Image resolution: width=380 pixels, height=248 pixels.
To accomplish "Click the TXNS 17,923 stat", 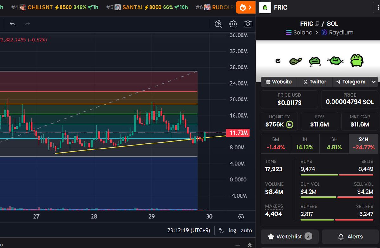I will (274, 166).
